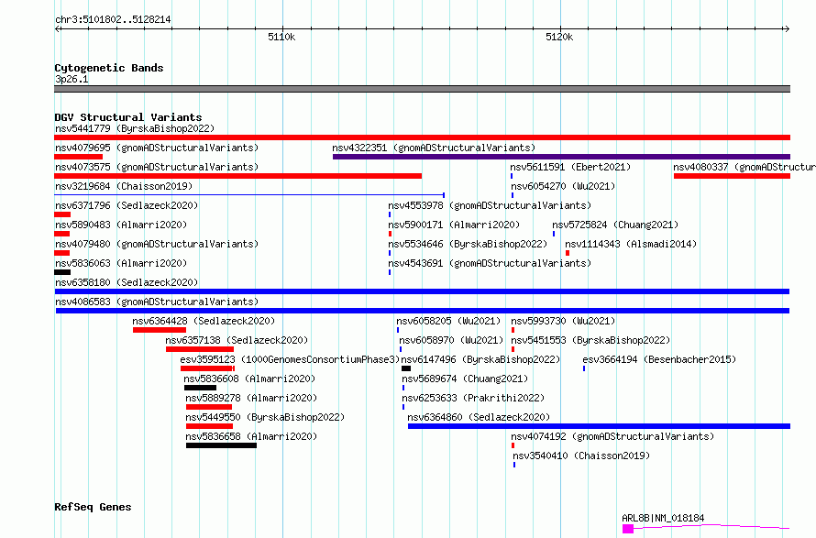Viewport: 816px width, 538px height.
Task: Select red nsv4080337 variant bar
Action: (733, 176)
